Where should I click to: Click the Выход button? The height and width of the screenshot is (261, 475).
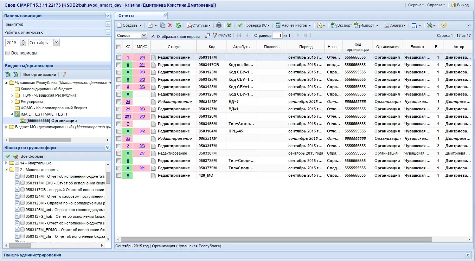click(x=460, y=5)
